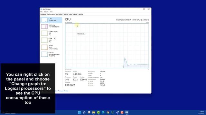The height and width of the screenshot is (115, 206).
Task: Click the Task Manager title bar icon
Action: [x=42, y=9]
